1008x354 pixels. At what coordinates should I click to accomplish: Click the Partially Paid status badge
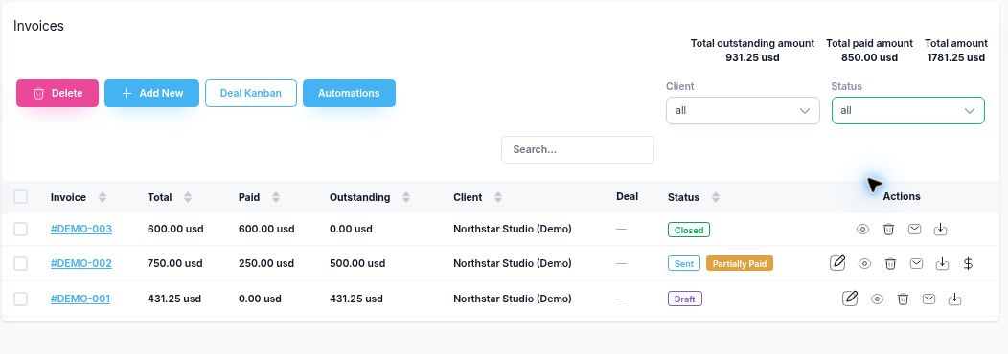tap(740, 263)
